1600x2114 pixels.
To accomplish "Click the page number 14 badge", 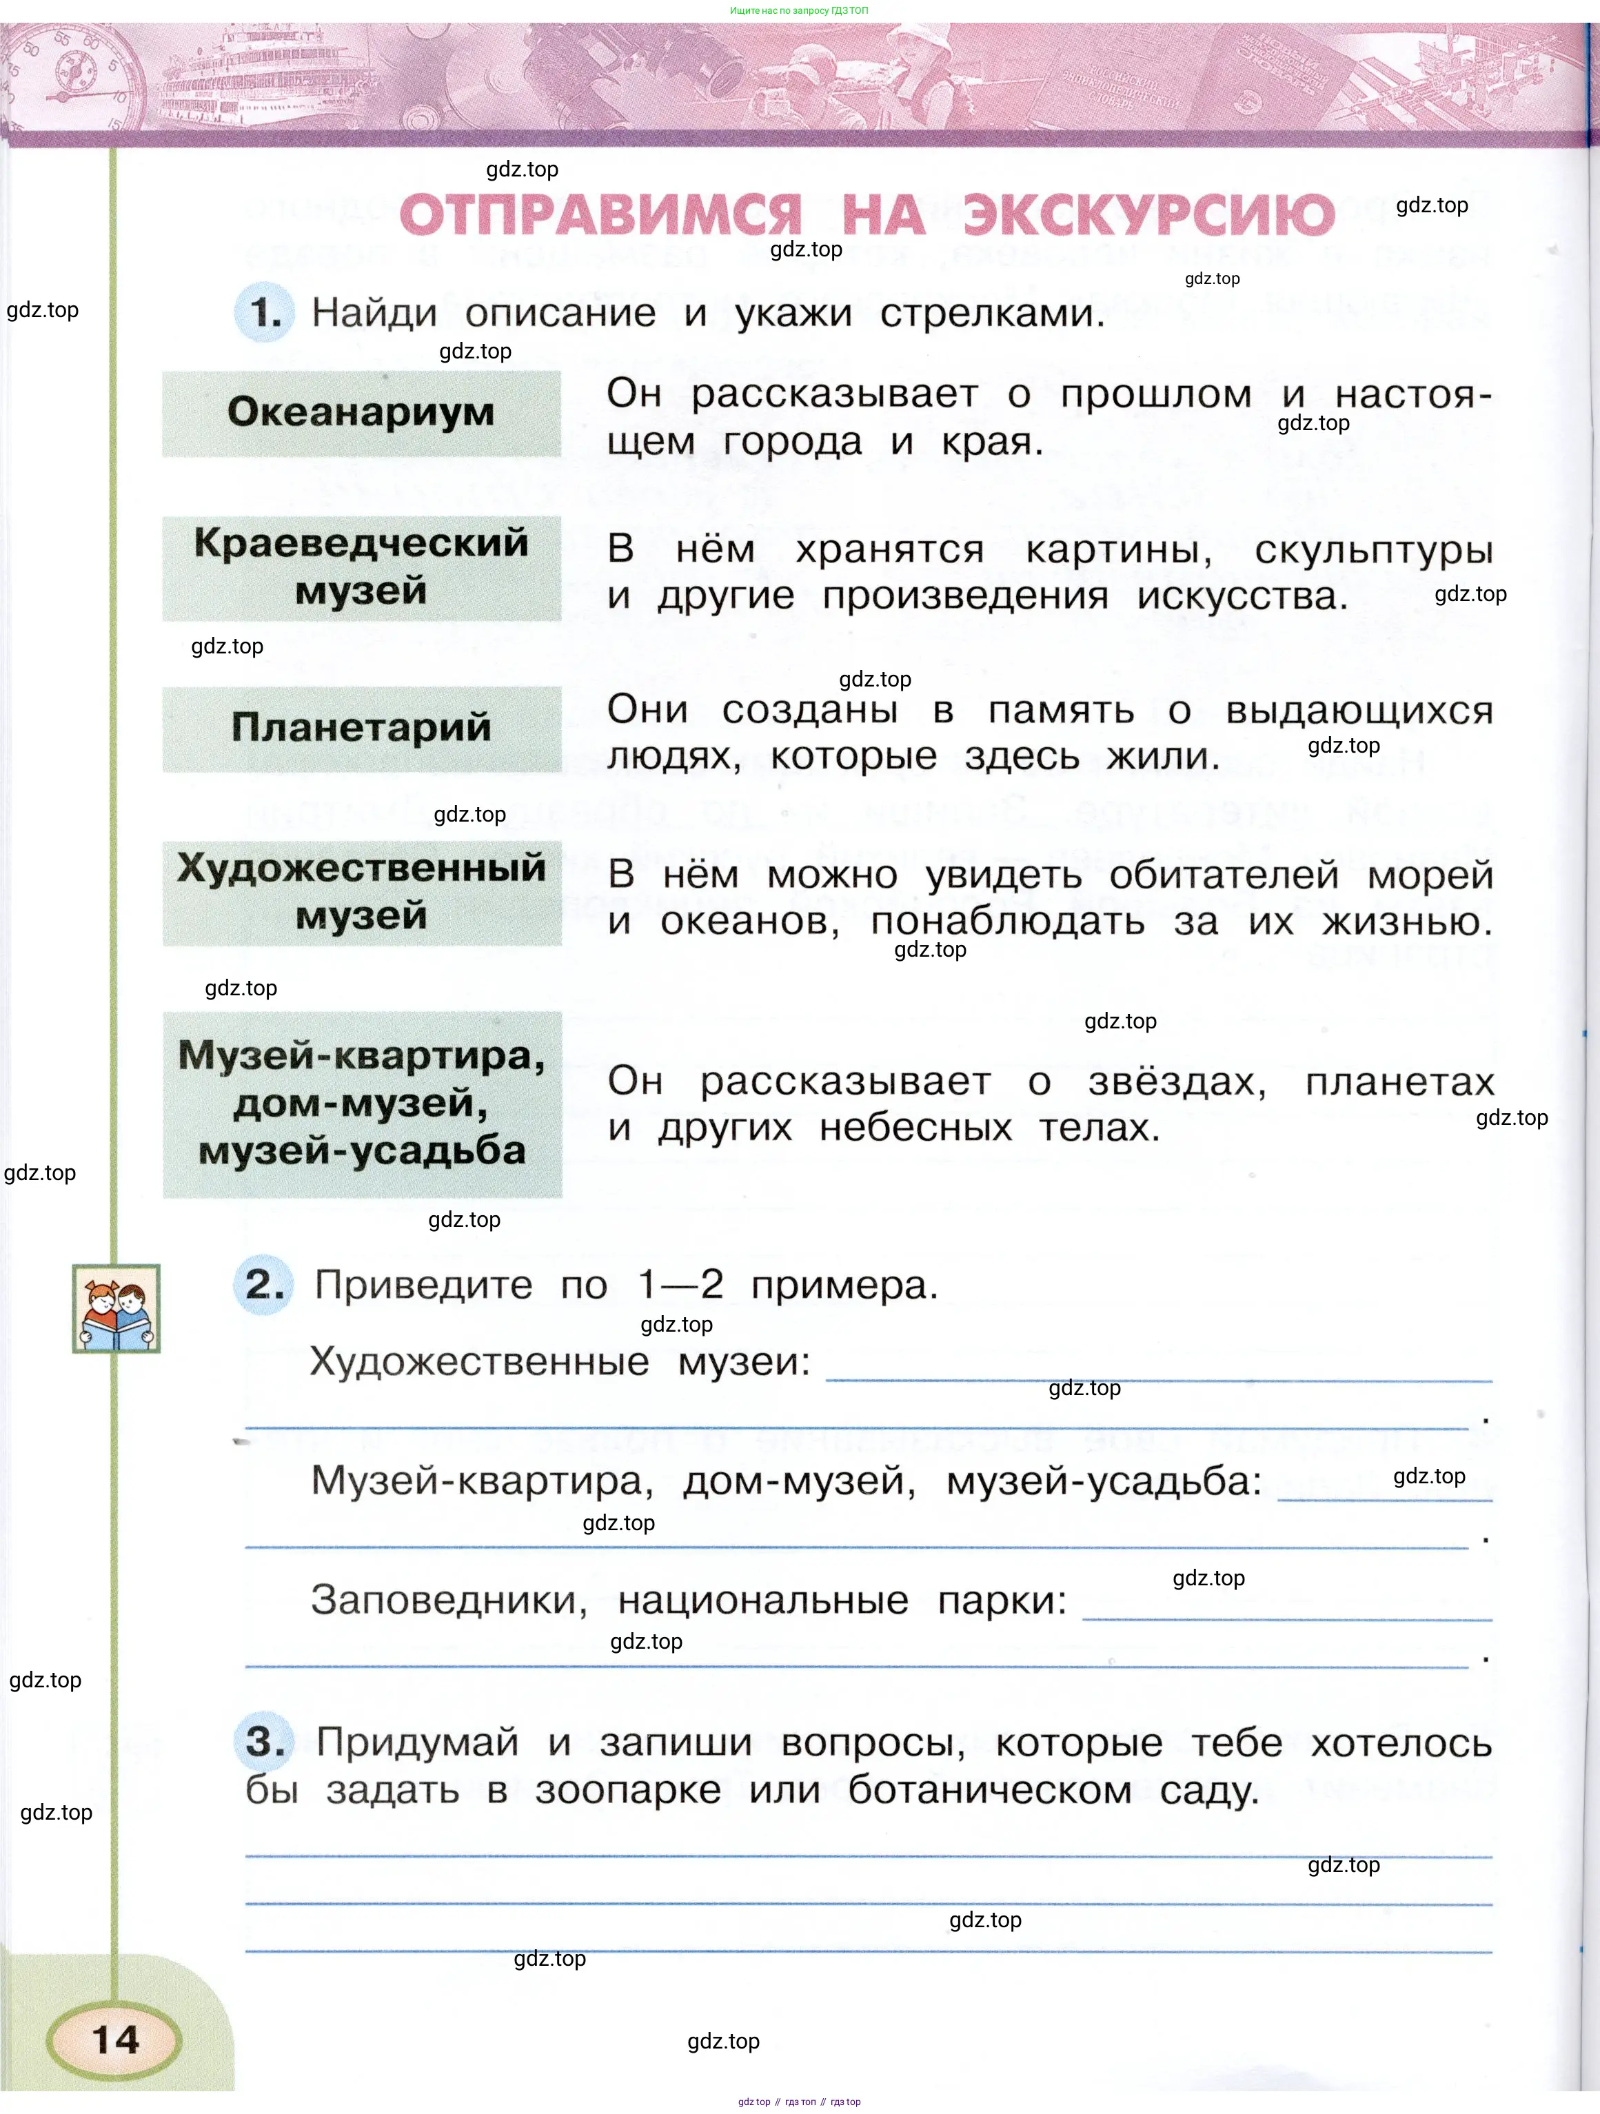I will click(114, 2040).
